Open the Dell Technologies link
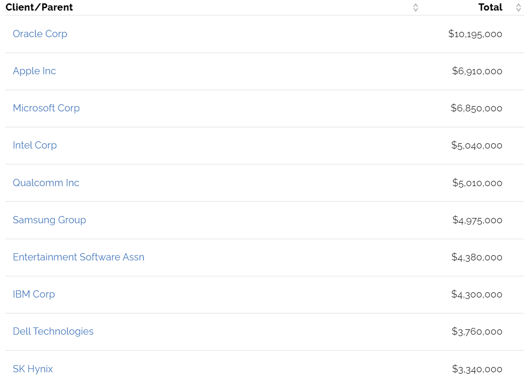Viewport: 528px width, 380px height. (53, 331)
